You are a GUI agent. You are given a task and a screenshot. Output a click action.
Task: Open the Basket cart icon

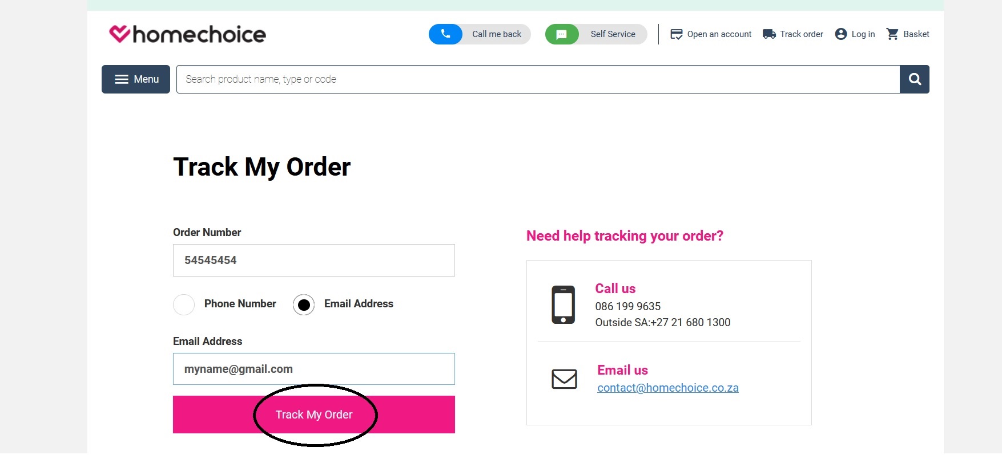pyautogui.click(x=892, y=34)
